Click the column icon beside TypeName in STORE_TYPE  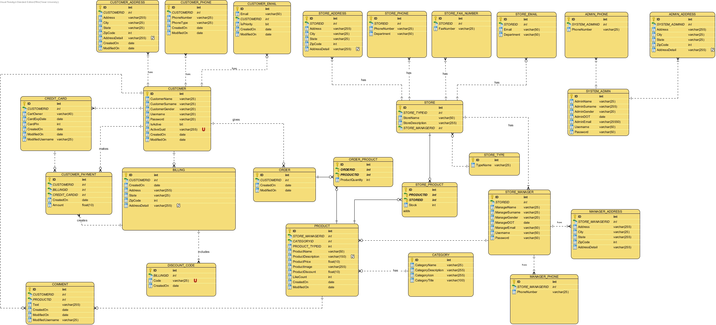point(473,165)
